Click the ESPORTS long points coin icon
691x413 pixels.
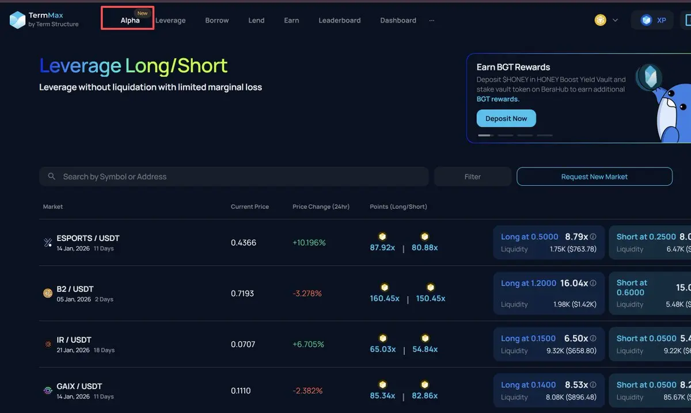point(382,236)
